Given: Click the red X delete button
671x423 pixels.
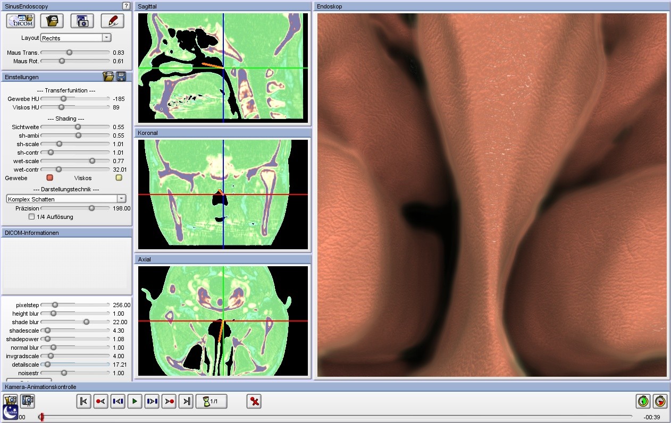Looking at the screenshot, I should (254, 401).
